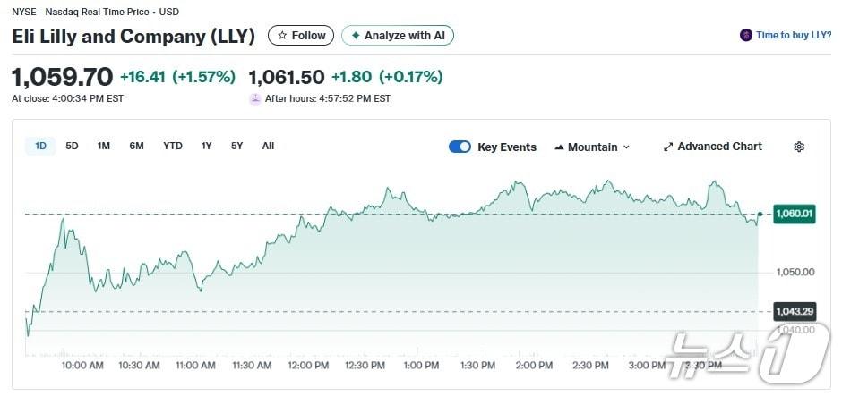
Task: Click the 1,060.01 current price marker
Action: pos(794,214)
